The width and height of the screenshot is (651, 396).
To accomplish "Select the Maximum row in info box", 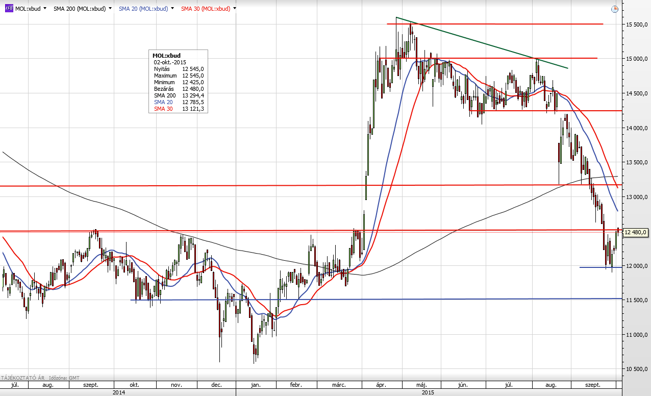I will point(179,76).
